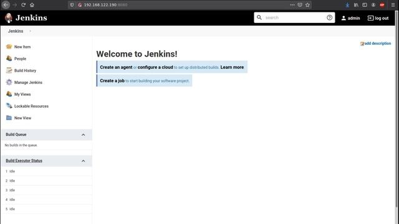The image size is (399, 224).
Task: Bookmark this page with star icon
Action: [307, 5]
